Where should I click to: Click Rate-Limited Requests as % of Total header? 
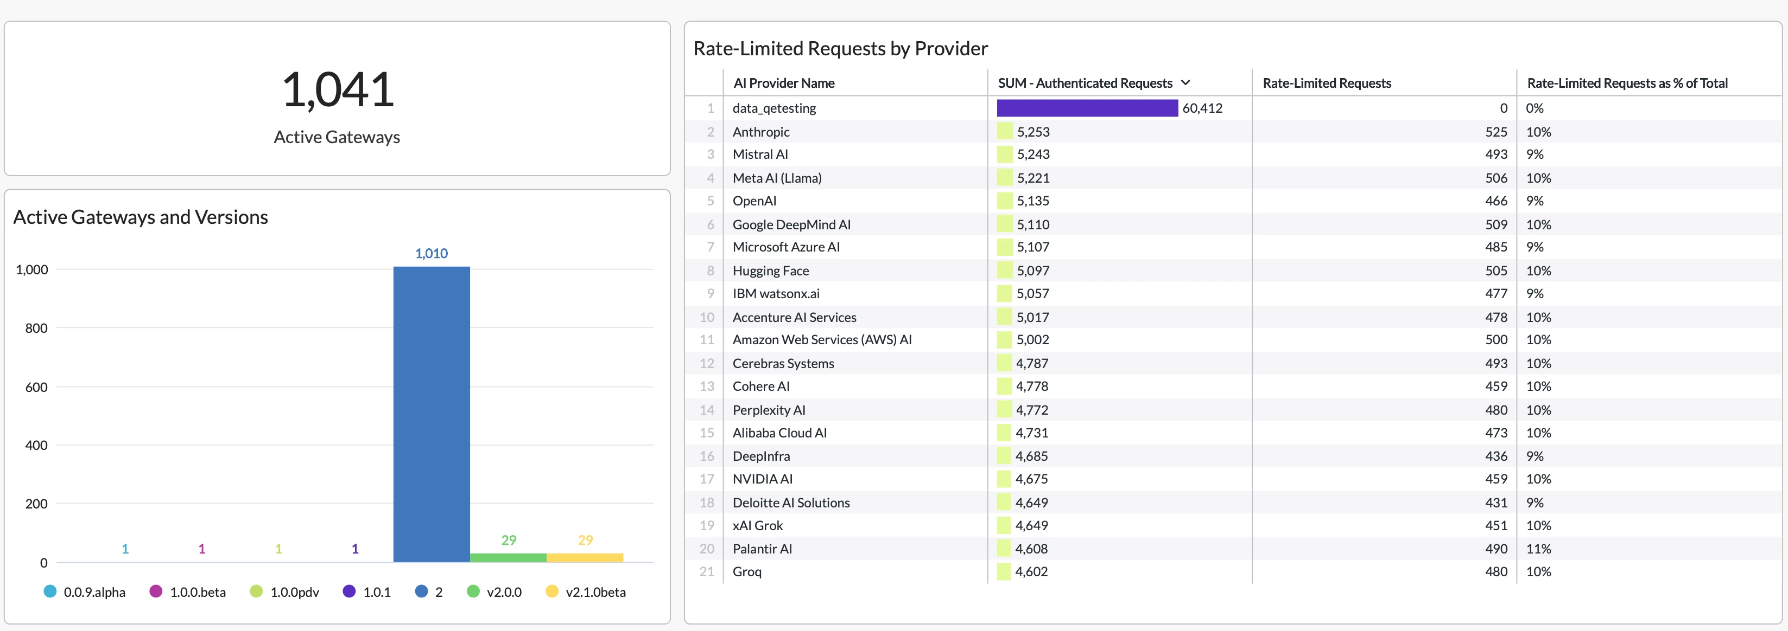coord(1627,83)
